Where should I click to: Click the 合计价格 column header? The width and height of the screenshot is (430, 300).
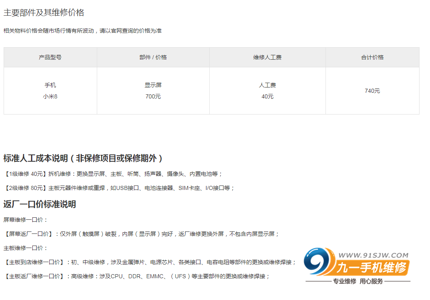coord(372,57)
